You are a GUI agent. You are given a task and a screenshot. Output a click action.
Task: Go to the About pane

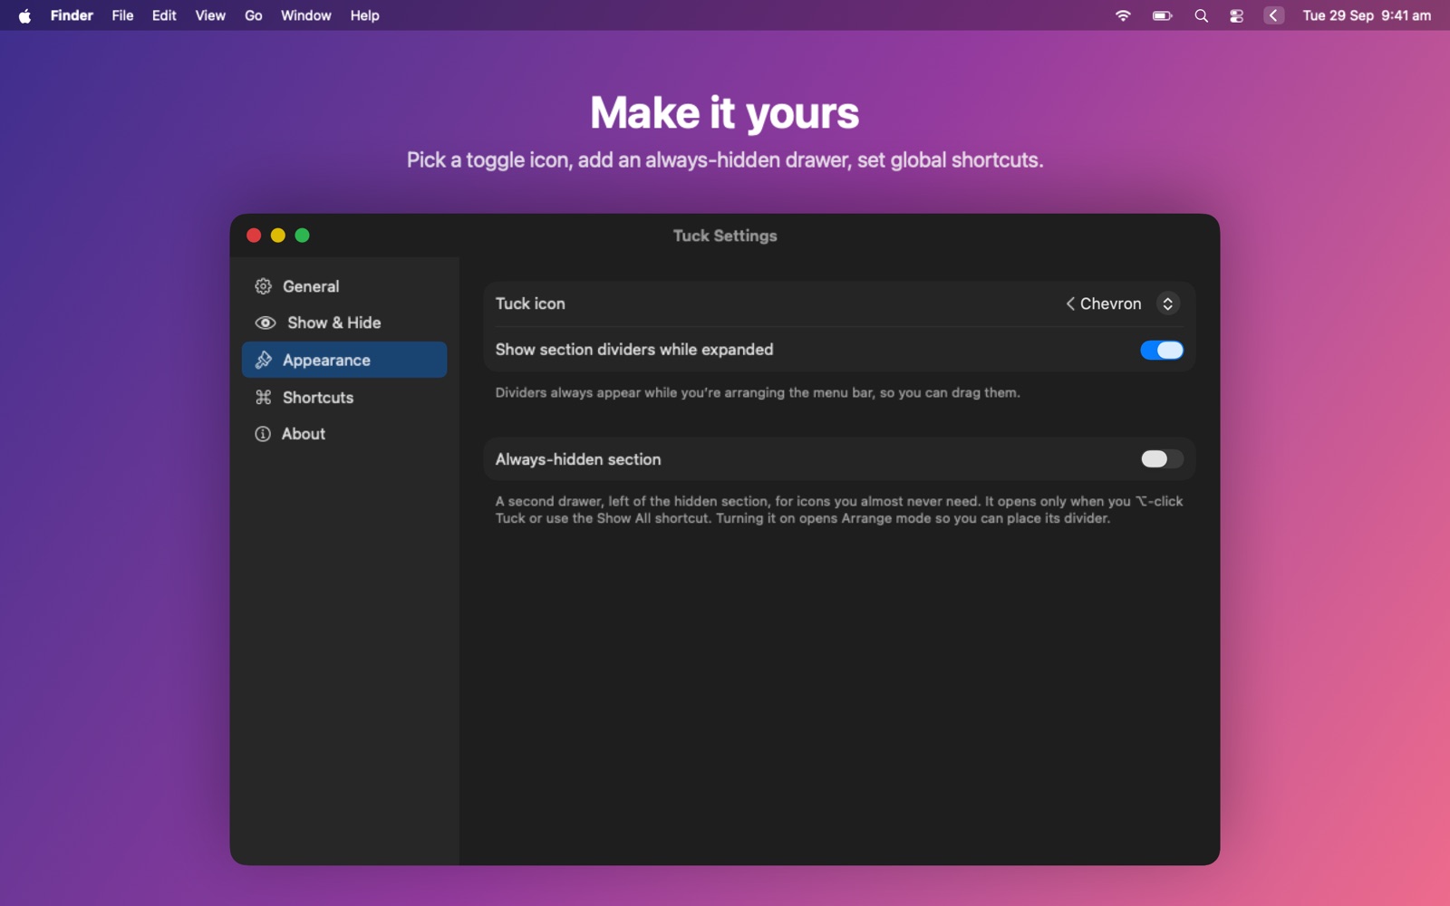pos(344,434)
